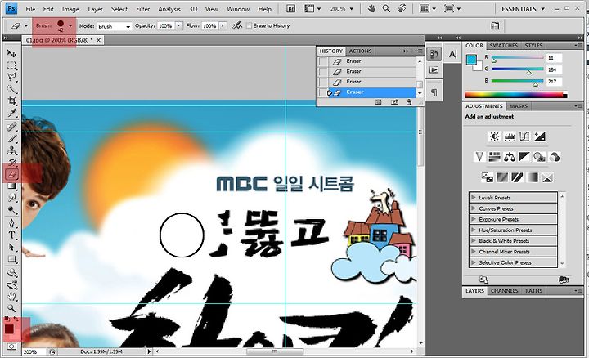Toggle Quick Mask mode
Viewport: 589px width, 358px height.
click(11, 347)
